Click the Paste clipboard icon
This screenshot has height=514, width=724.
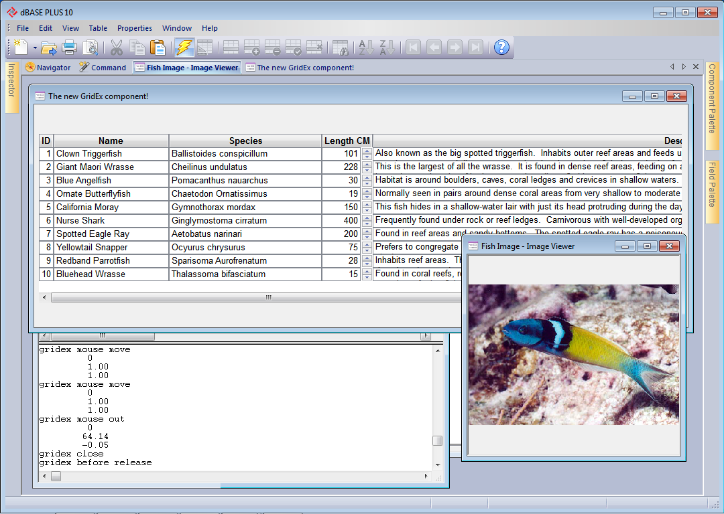(158, 47)
